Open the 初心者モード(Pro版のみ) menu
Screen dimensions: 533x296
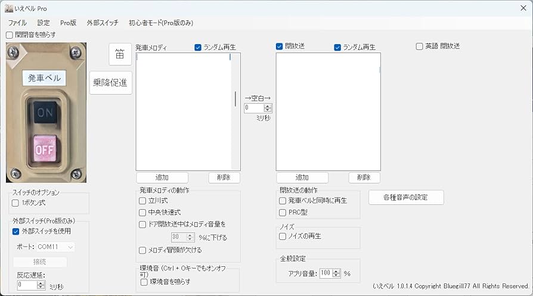click(x=161, y=23)
